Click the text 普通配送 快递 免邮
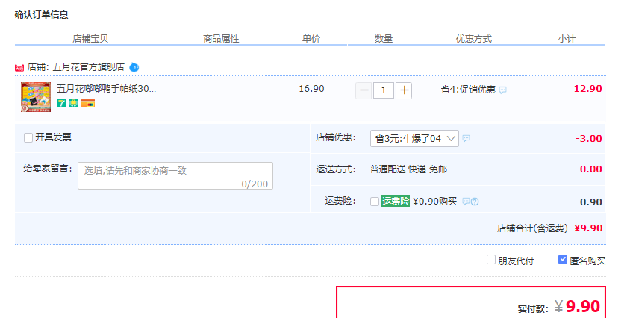 (408, 169)
